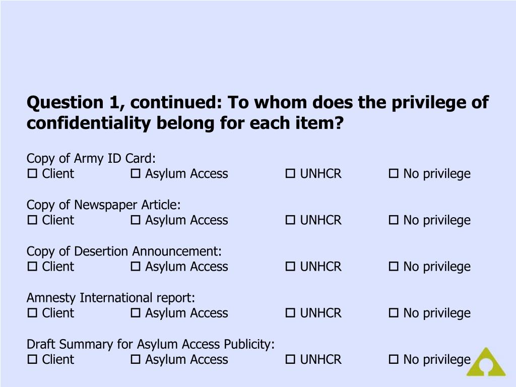This screenshot has width=516, height=387.
Task: Check Asylum Access for Amnesty International report
Action: click(x=136, y=312)
